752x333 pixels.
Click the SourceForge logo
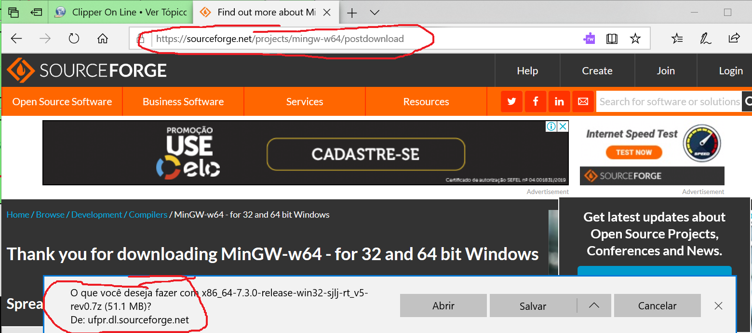pyautogui.click(x=87, y=70)
